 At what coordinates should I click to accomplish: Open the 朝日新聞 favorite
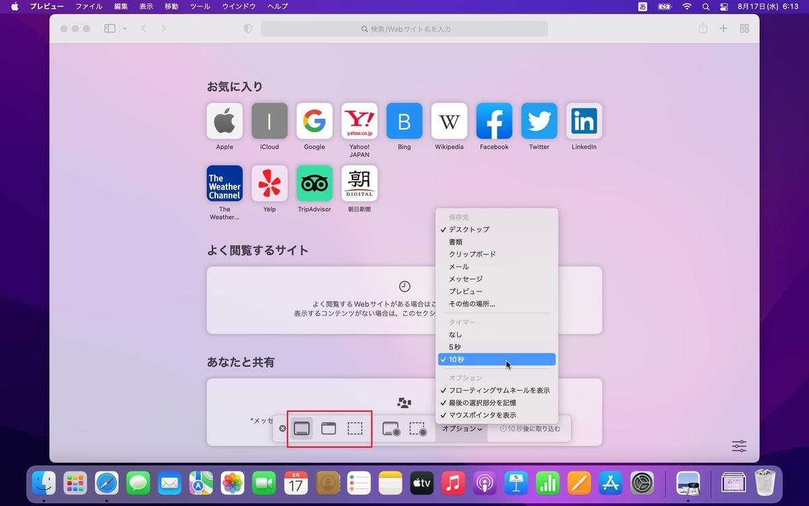(359, 184)
